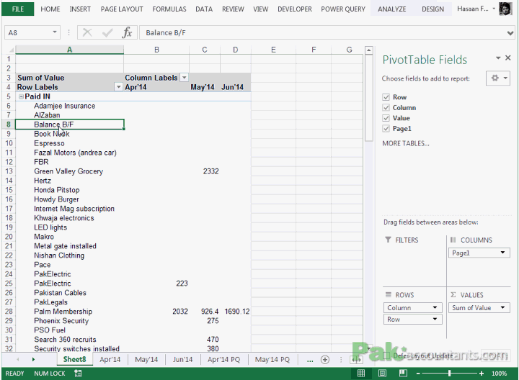Click the 100% zoom level
This screenshot has width=519, height=380.
[x=499, y=374]
